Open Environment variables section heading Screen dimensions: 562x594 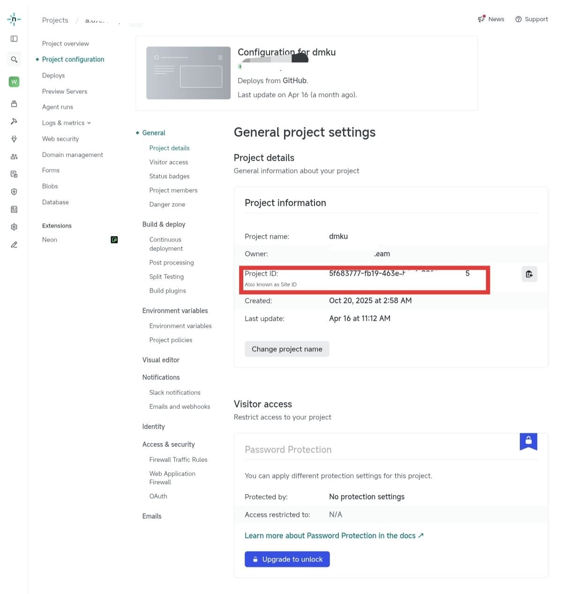pos(175,311)
